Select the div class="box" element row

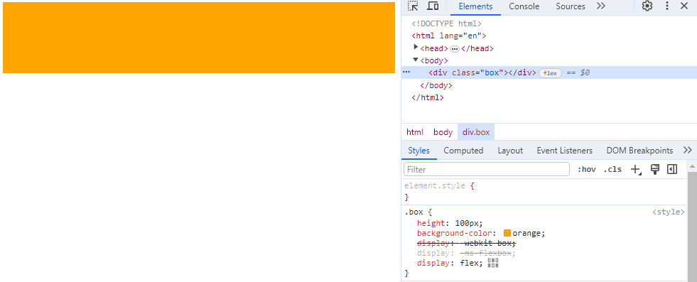549,72
